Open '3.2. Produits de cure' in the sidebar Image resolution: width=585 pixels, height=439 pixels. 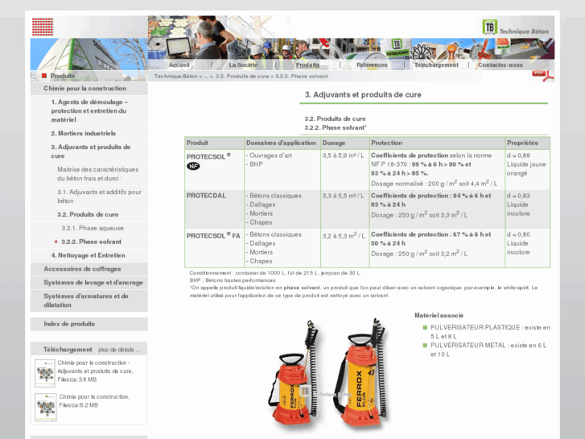coord(89,214)
